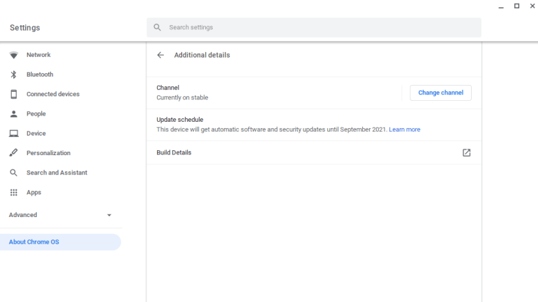The width and height of the screenshot is (538, 302).
Task: Maximize the Settings window
Action: point(516,6)
